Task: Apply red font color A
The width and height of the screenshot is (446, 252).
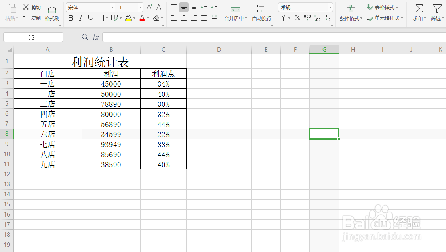Action: (142, 18)
